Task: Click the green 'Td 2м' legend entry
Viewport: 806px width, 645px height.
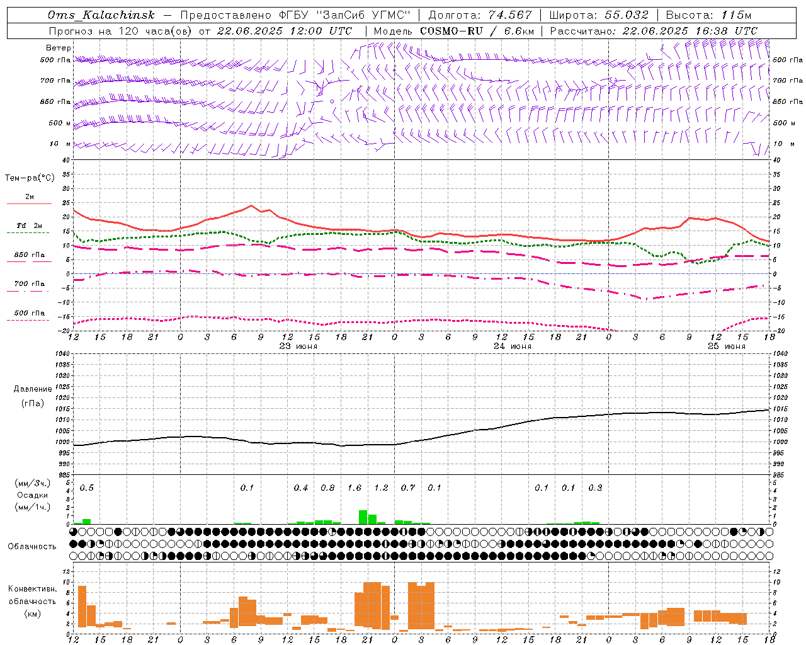Action: (x=30, y=225)
